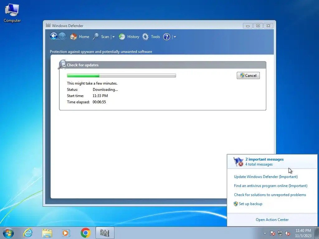Open the clock showing 11:40 PM
Image resolution: width=319 pixels, height=239 pixels.
(x=303, y=233)
